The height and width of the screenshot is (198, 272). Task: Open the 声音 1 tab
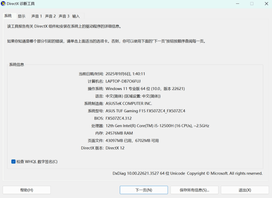click(37, 16)
